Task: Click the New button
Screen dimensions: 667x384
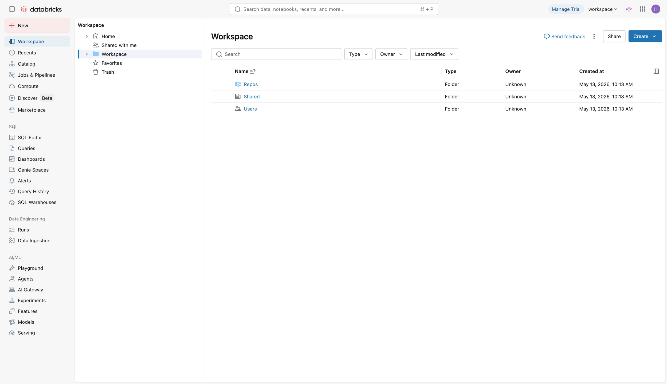Action: pyautogui.click(x=37, y=25)
